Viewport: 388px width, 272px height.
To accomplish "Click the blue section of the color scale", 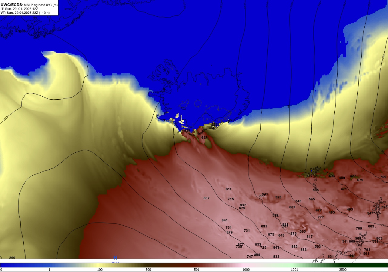I will [24, 265].
